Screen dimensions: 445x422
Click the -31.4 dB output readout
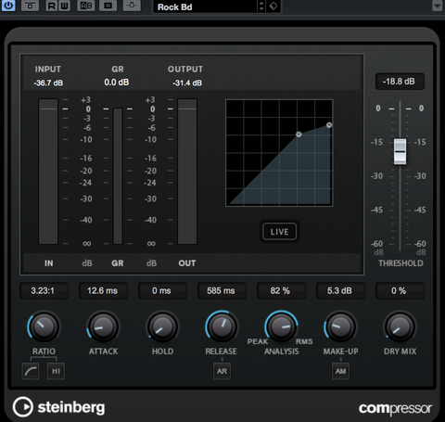[187, 83]
